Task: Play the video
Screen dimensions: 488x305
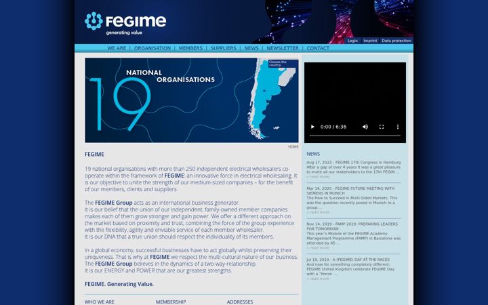Action: (312, 127)
